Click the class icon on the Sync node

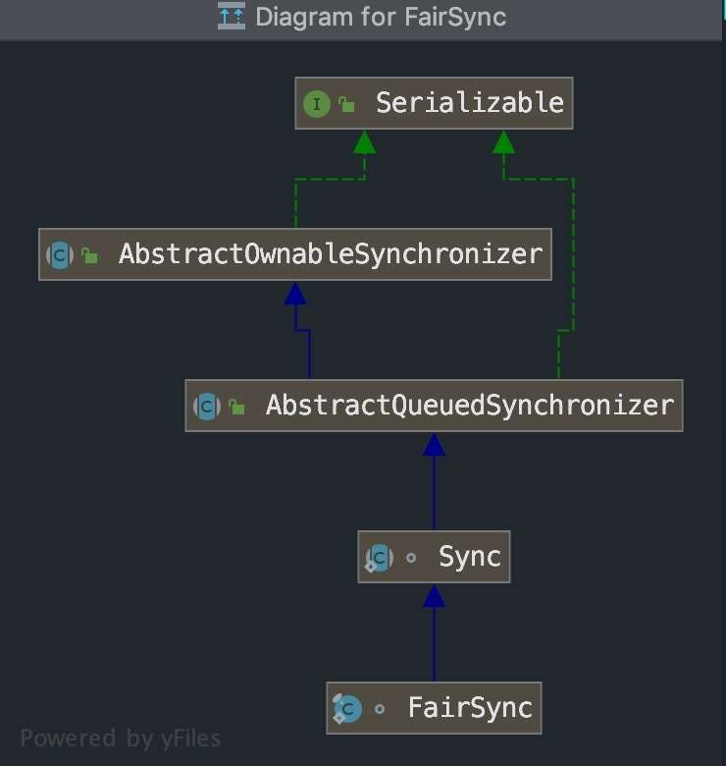tap(379, 558)
